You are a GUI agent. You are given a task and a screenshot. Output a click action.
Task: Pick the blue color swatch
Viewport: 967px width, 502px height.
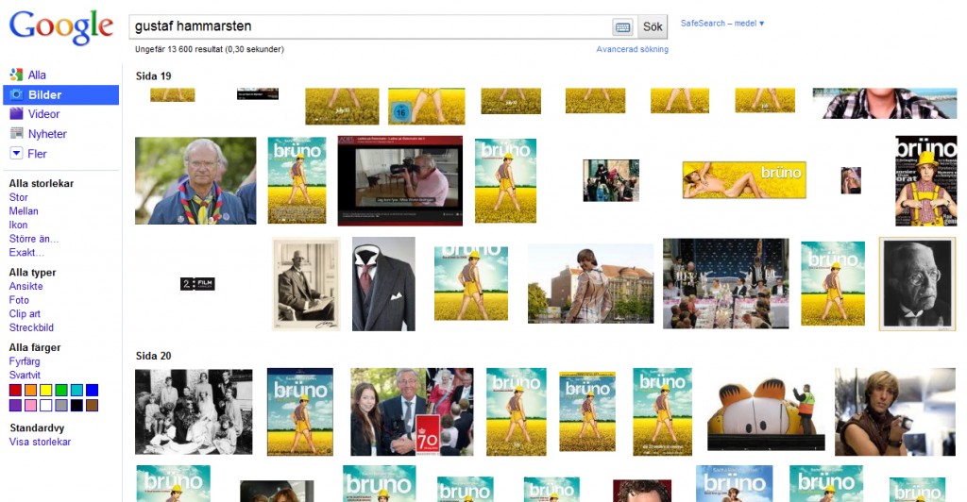click(92, 390)
